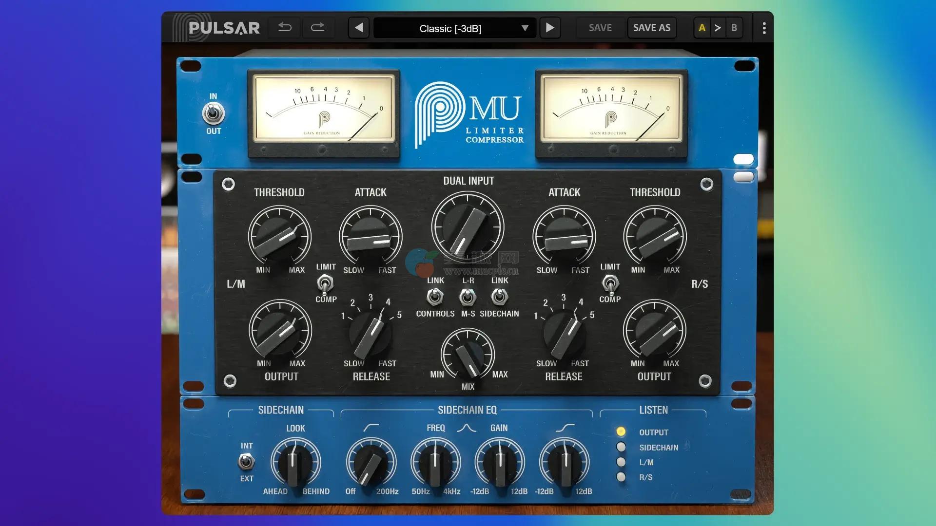The width and height of the screenshot is (936, 526).
Task: Click the R/S ATTACK knob
Action: (x=564, y=236)
